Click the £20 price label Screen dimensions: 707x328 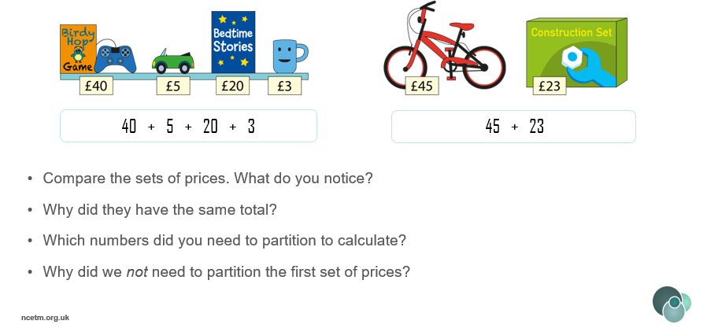tap(233, 86)
